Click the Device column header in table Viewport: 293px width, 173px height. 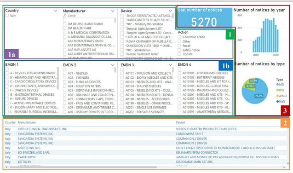click(x=180, y=122)
